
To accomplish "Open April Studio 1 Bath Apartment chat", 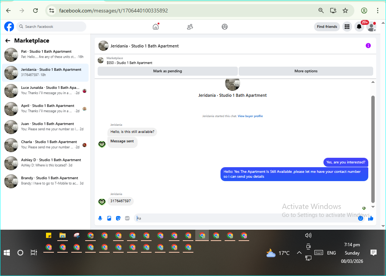I will click(x=45, y=109).
